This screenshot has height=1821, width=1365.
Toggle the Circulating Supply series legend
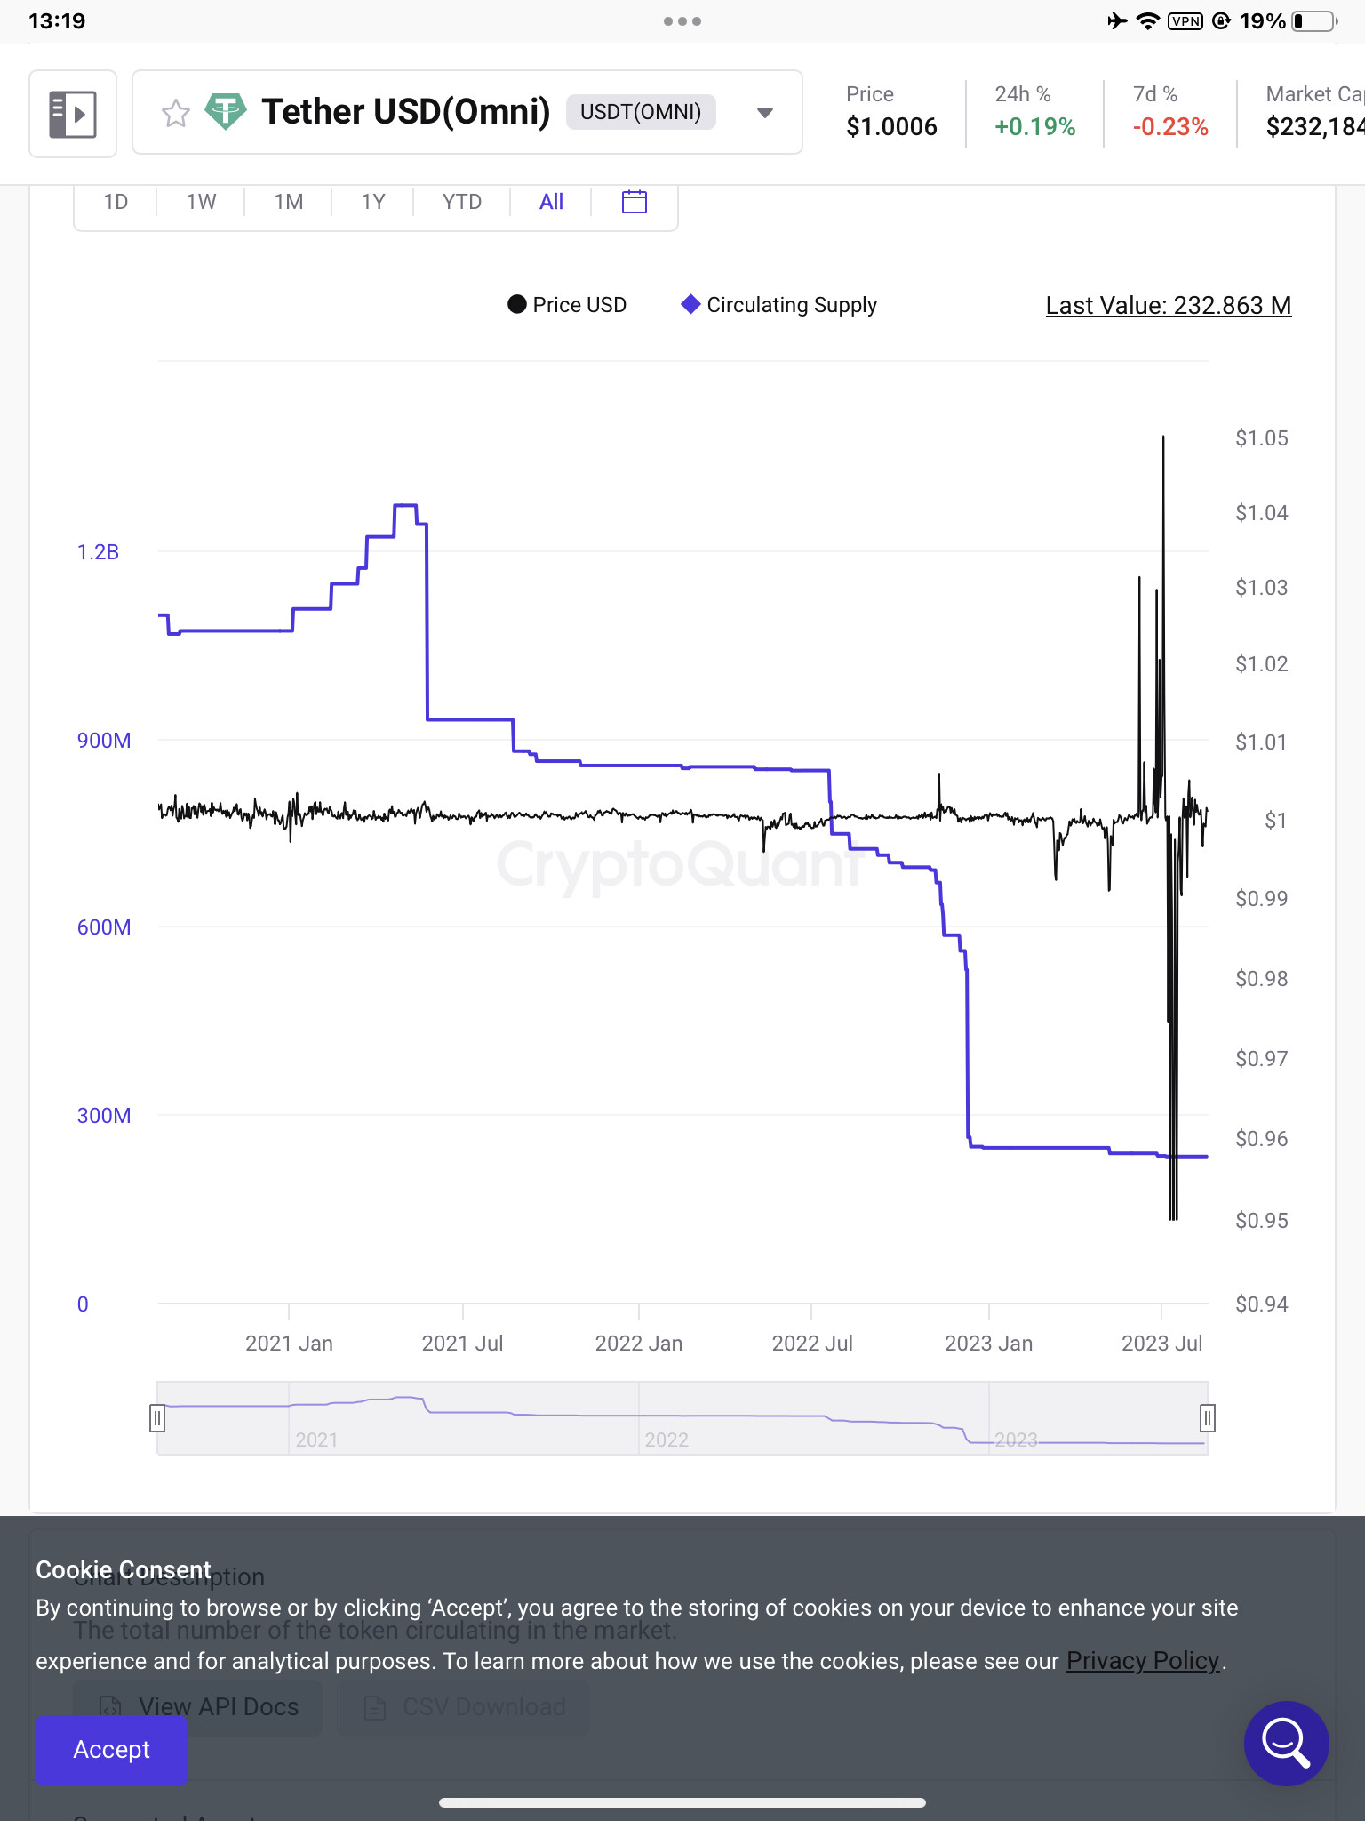(779, 305)
